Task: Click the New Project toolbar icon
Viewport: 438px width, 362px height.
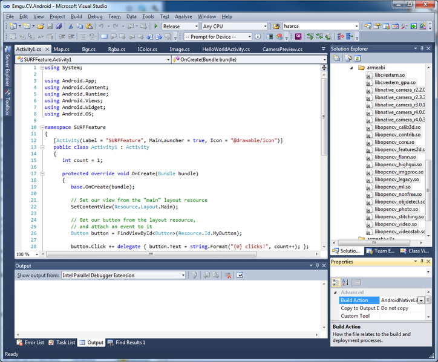Action: [13, 26]
